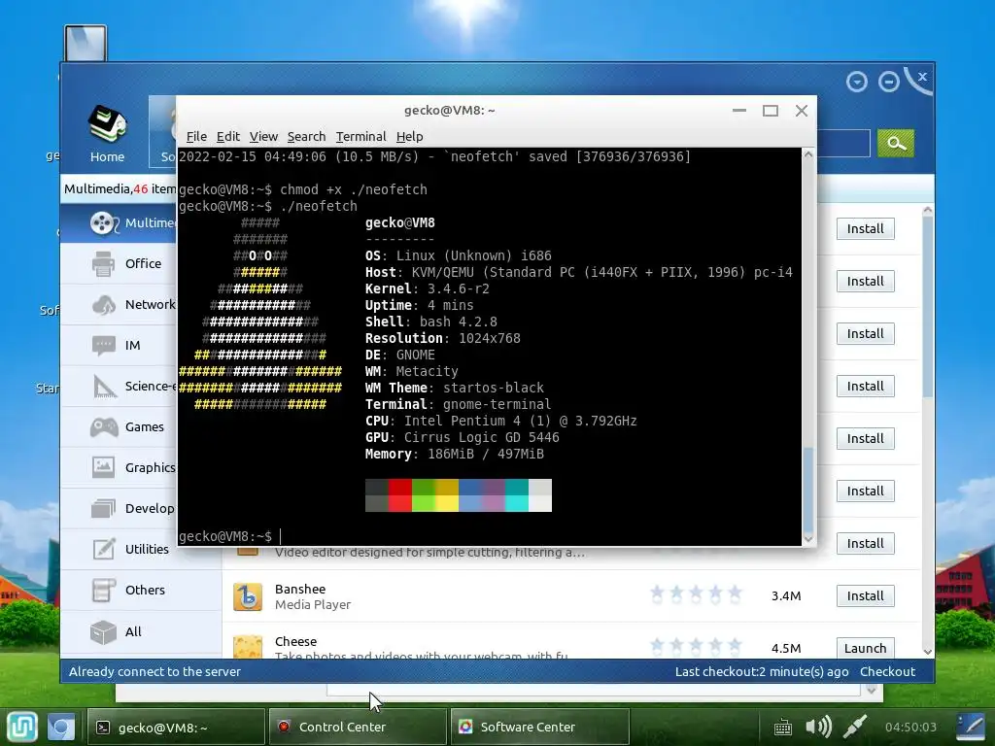Click the 'Kernel: 3.4.6-r2' terminal line
Screen dimensions: 995x746
coord(428,288)
